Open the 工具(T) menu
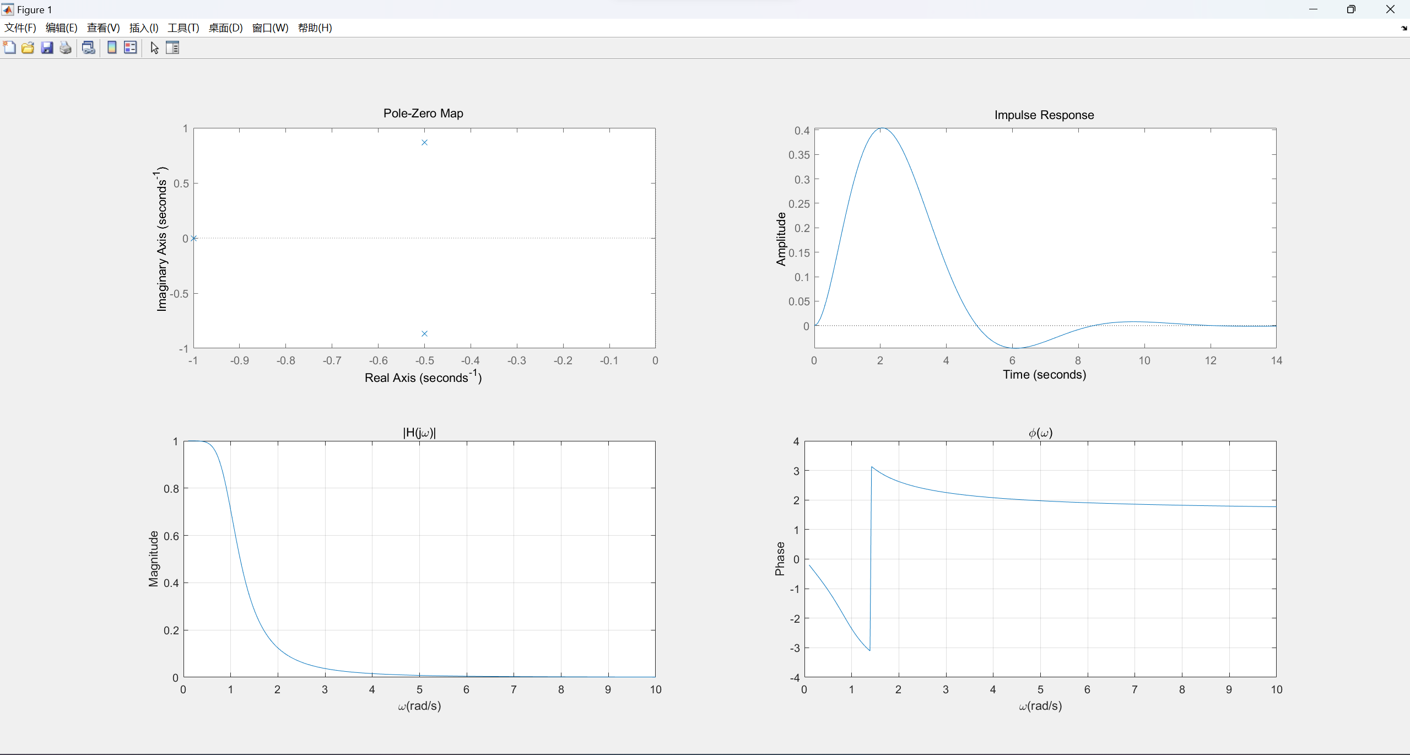1410x755 pixels. click(183, 28)
